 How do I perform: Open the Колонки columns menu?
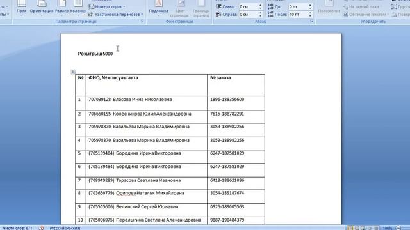pyautogui.click(x=78, y=8)
